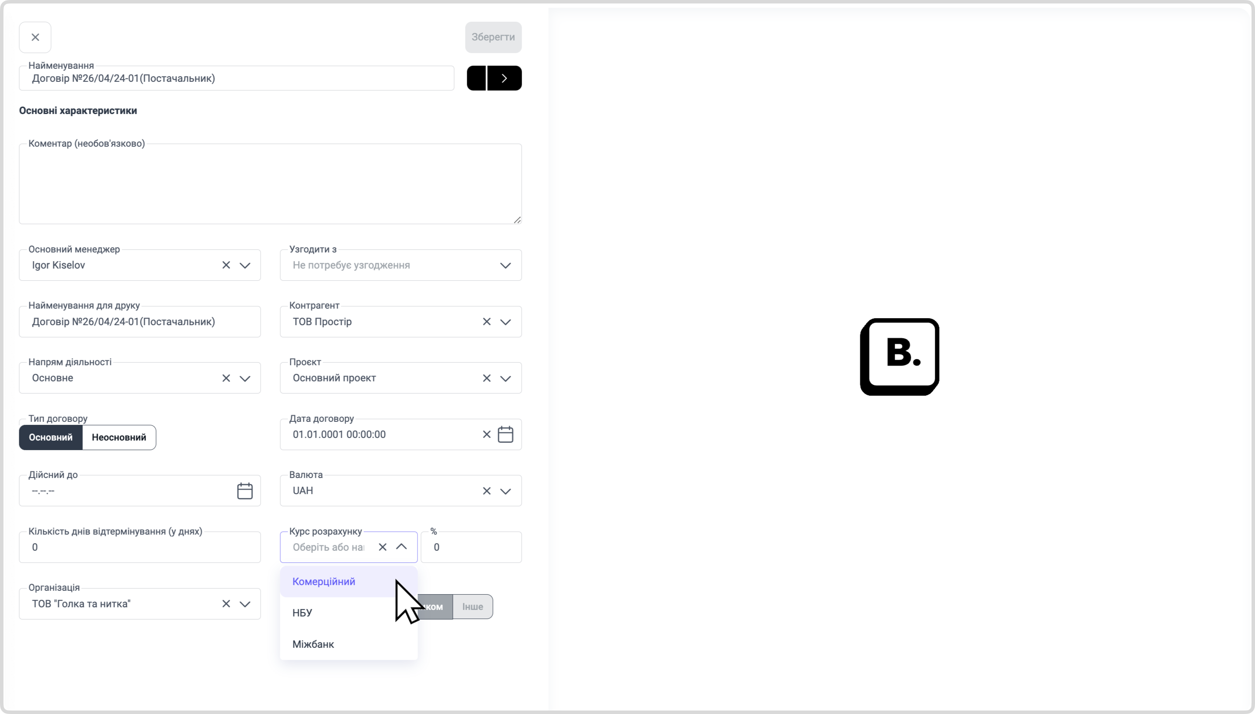This screenshot has width=1255, height=714.
Task: Clear the Напрям діяльності Основне value
Action: tap(226, 378)
